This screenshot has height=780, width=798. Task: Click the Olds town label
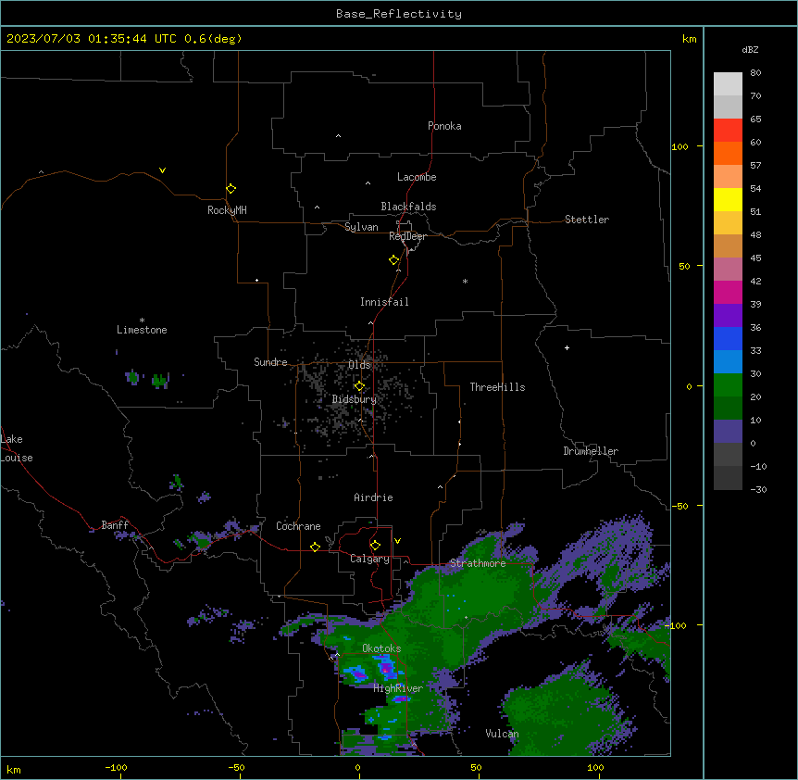[x=359, y=365]
